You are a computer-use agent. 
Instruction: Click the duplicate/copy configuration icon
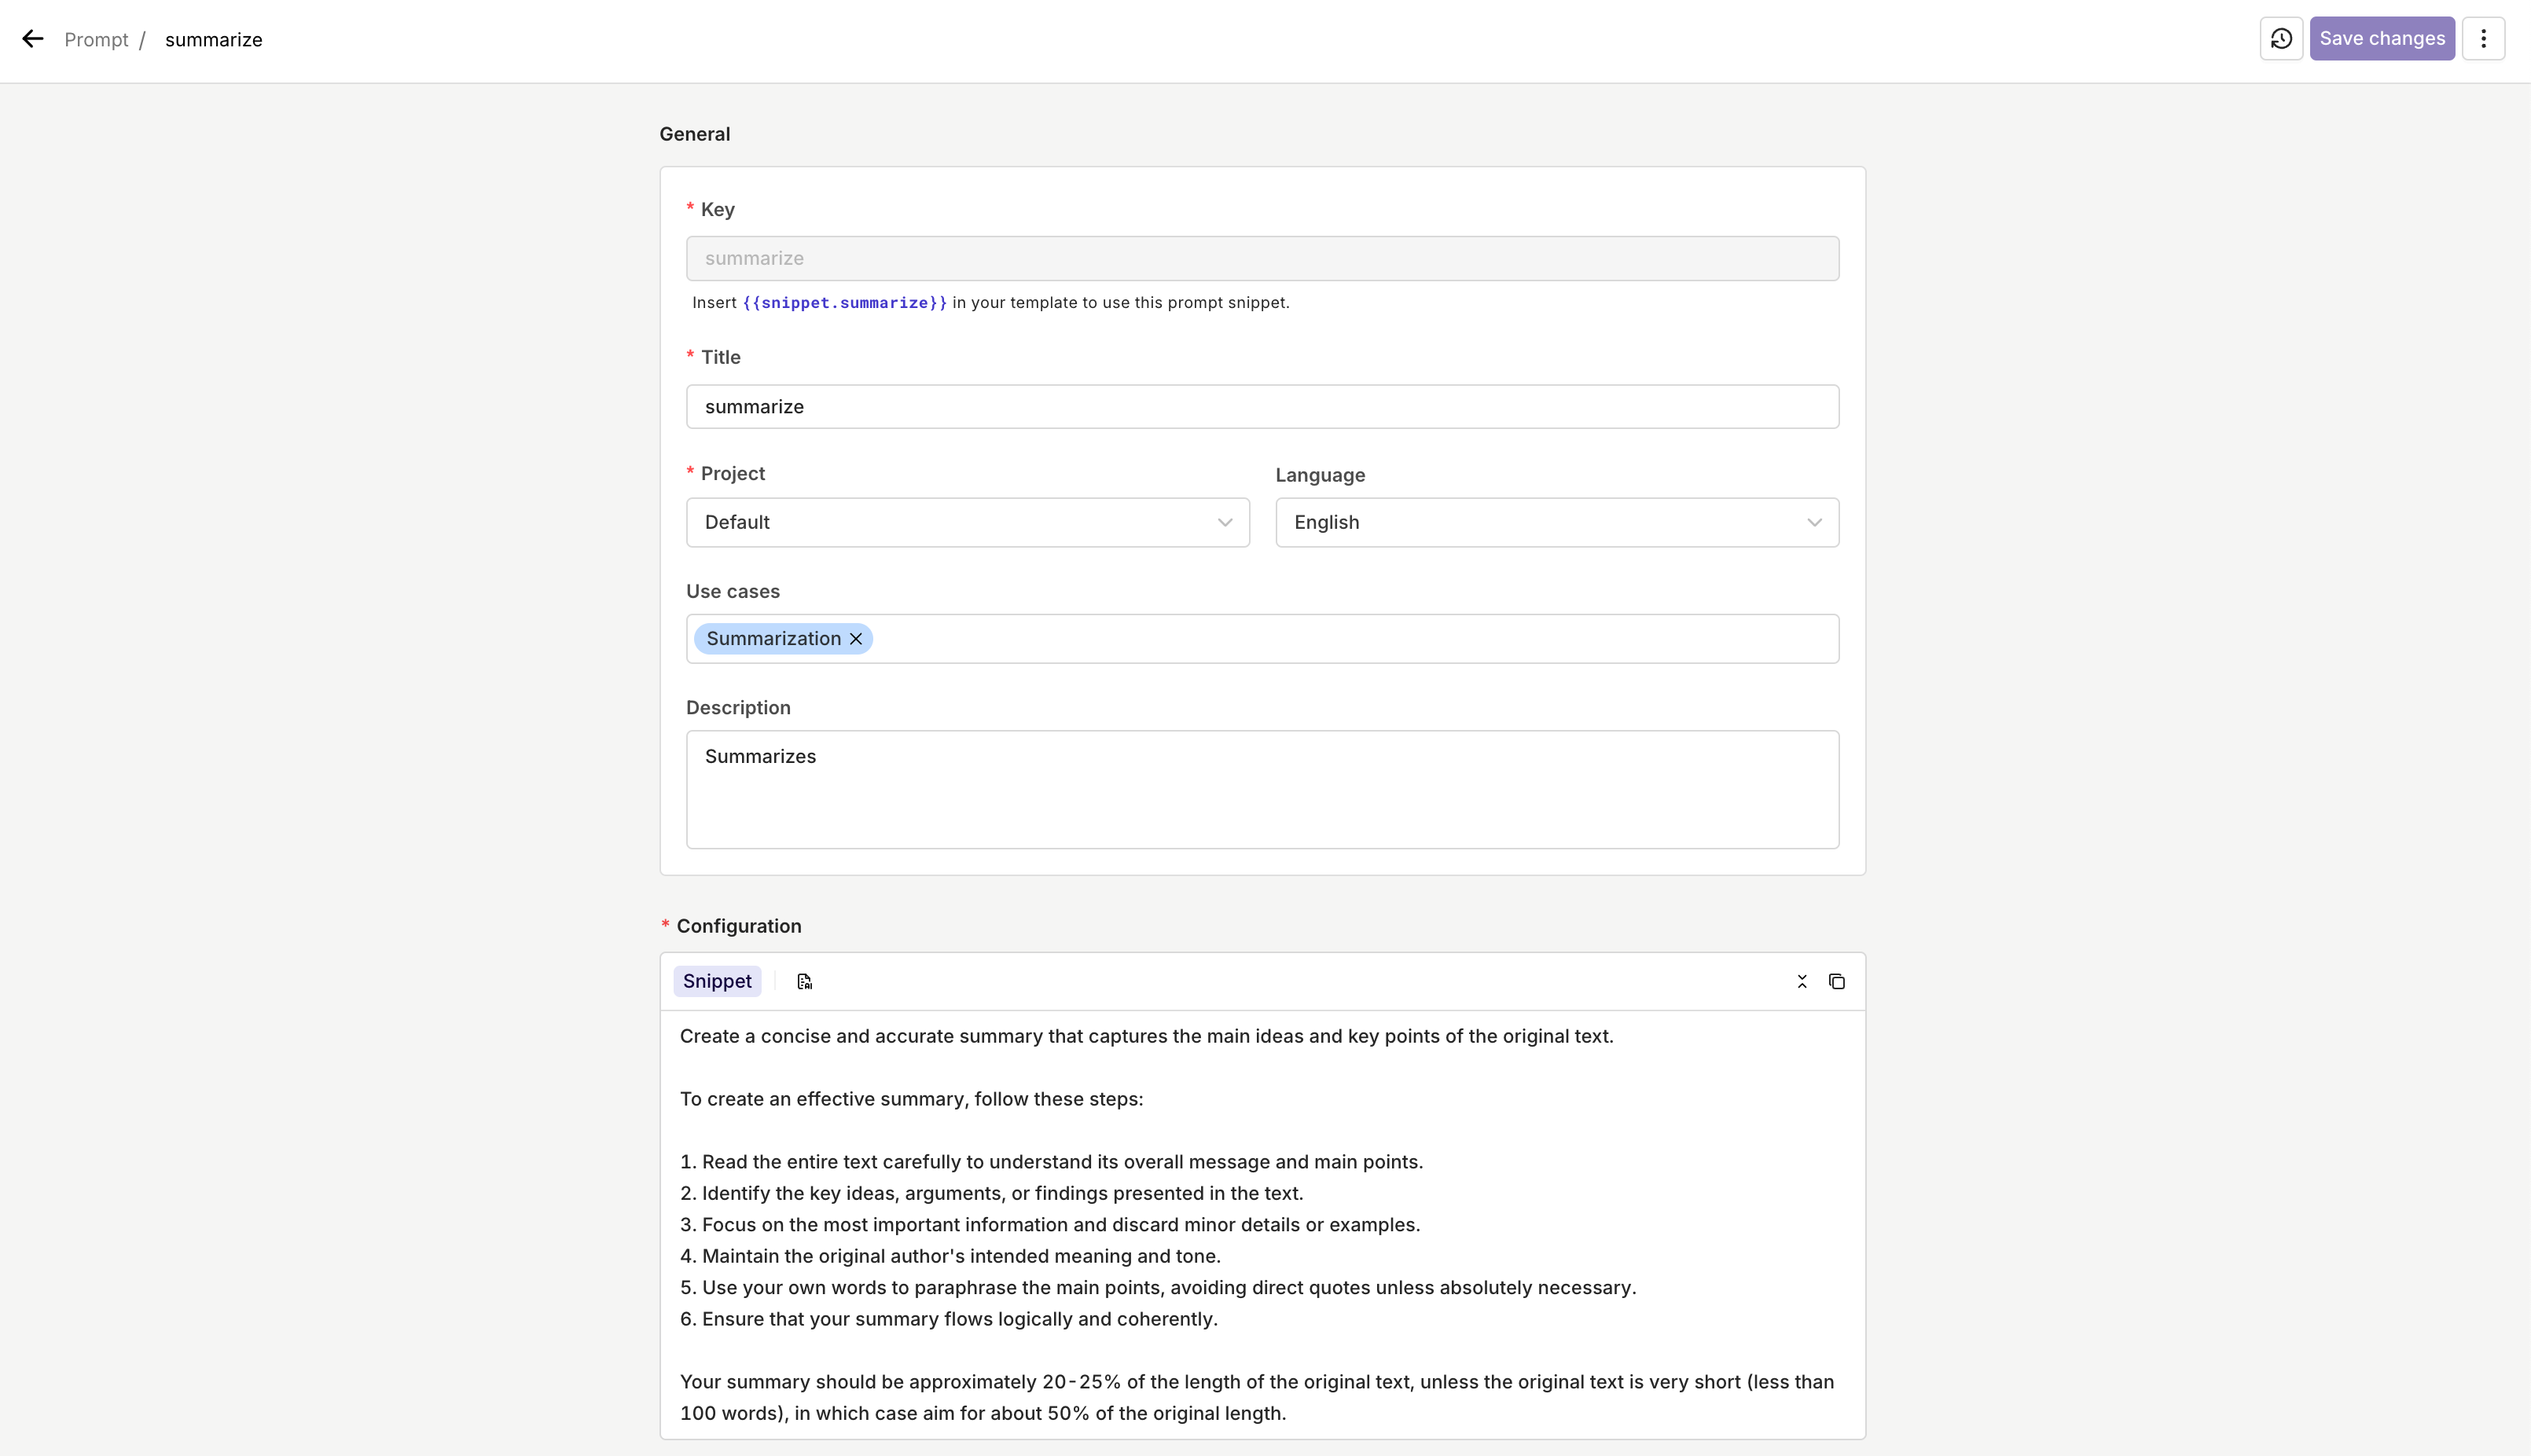(x=1838, y=981)
